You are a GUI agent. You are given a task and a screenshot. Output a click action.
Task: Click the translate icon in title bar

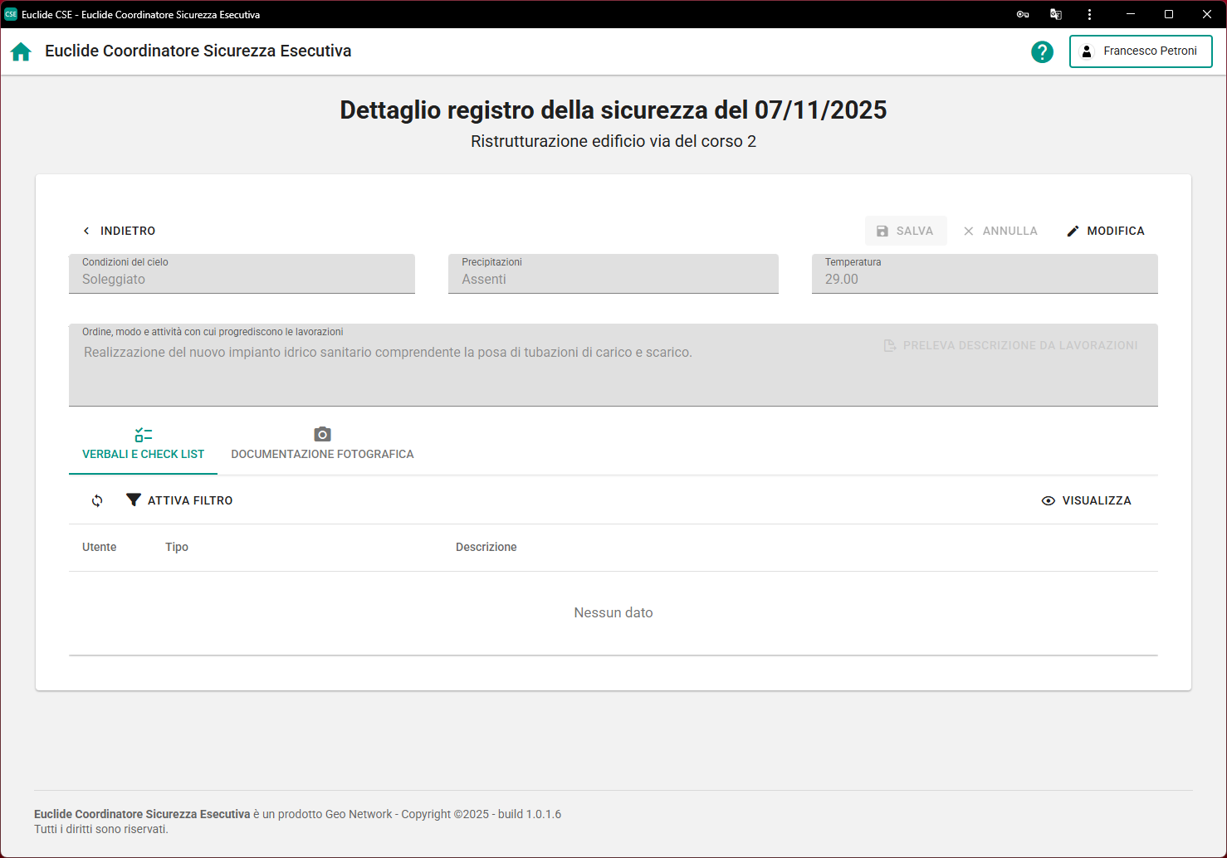pos(1056,14)
